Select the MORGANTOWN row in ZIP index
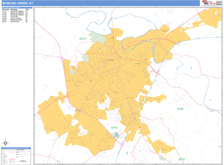Image resolution: width=224 pixels, height=165 pixels. [x=15, y=20]
